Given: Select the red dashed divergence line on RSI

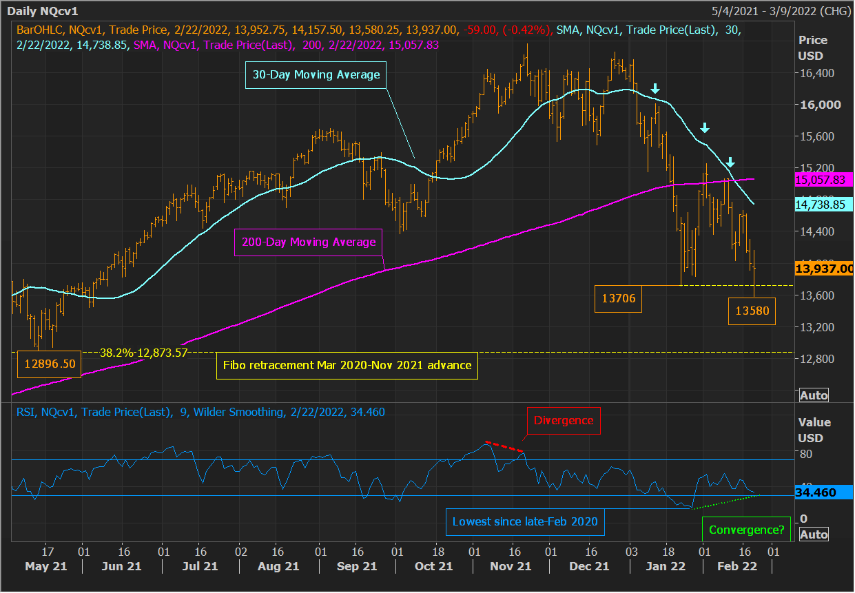Looking at the screenshot, I should point(504,446).
